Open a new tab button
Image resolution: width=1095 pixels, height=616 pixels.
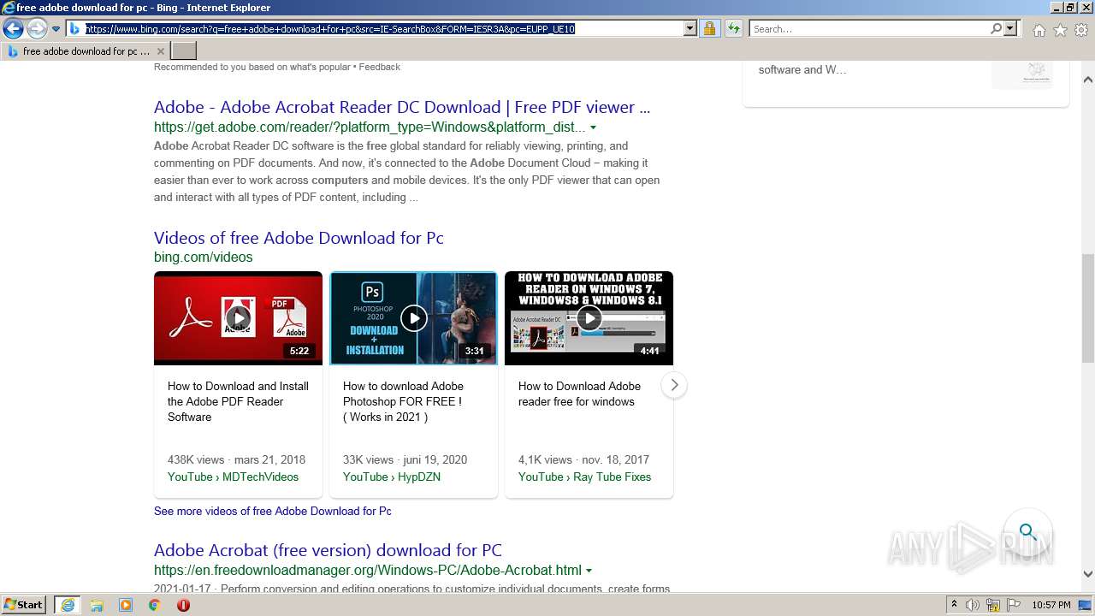pyautogui.click(x=184, y=51)
